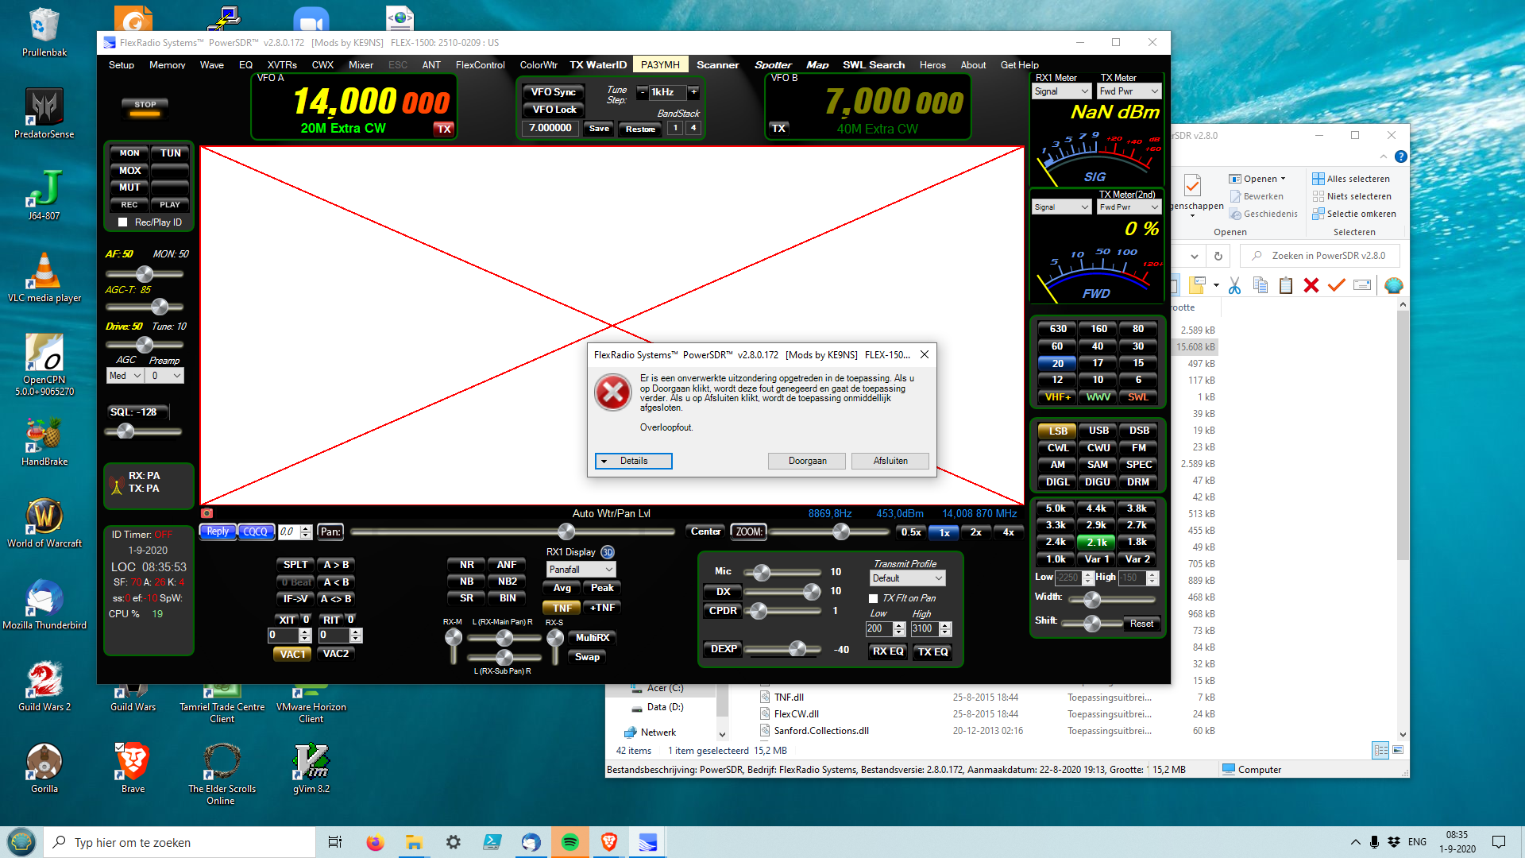Open VLC media player shortcut

[x=44, y=277]
